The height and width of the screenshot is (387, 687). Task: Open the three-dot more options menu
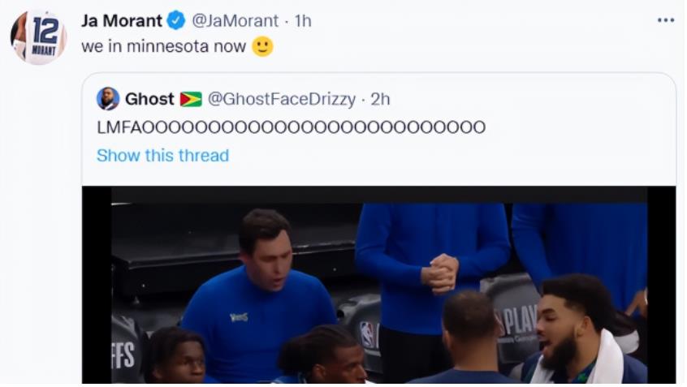[666, 20]
